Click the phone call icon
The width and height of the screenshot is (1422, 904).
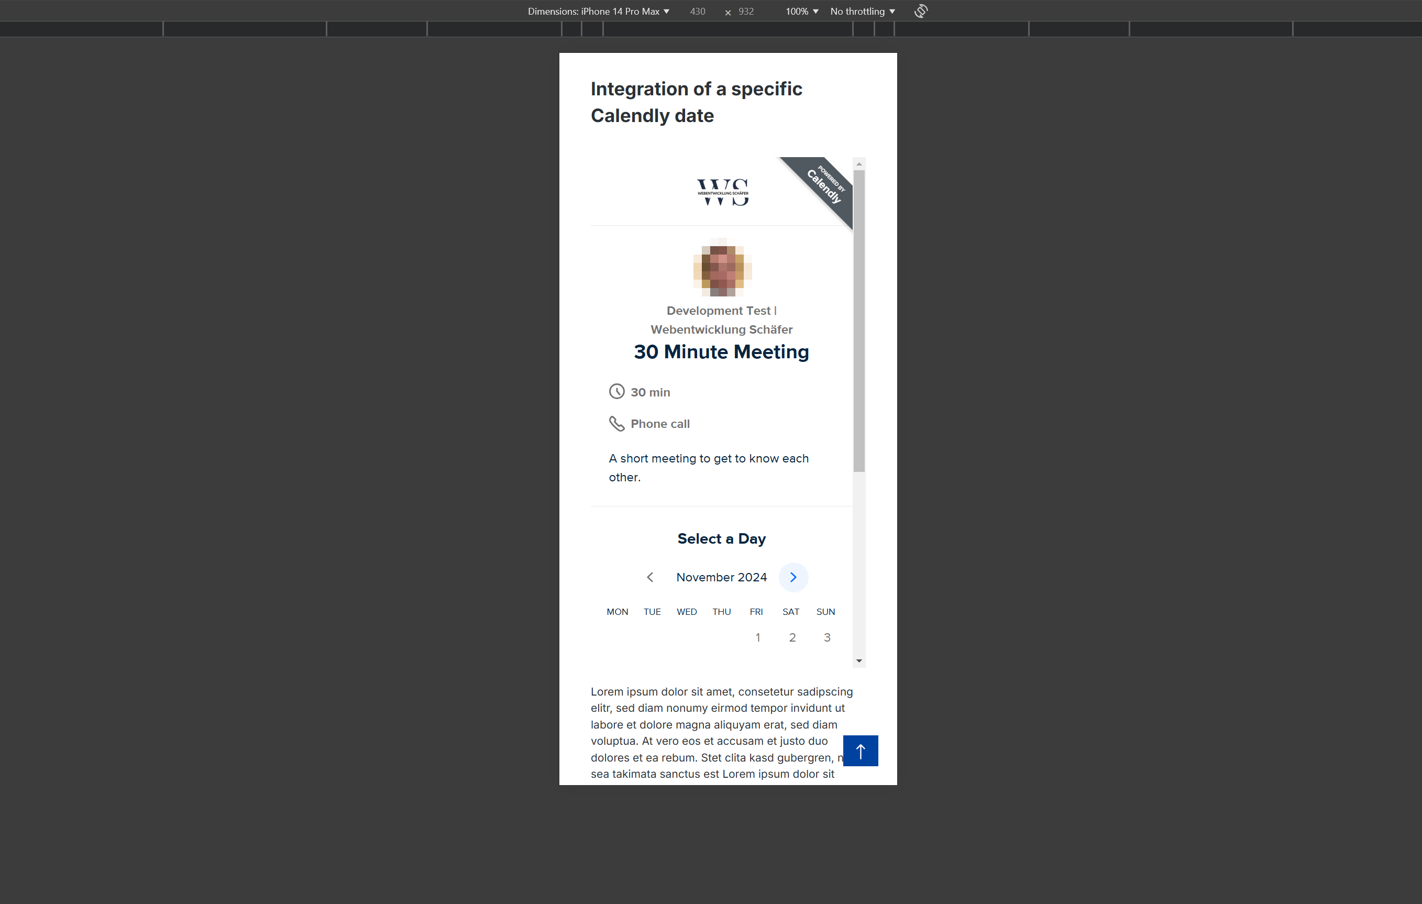click(616, 424)
